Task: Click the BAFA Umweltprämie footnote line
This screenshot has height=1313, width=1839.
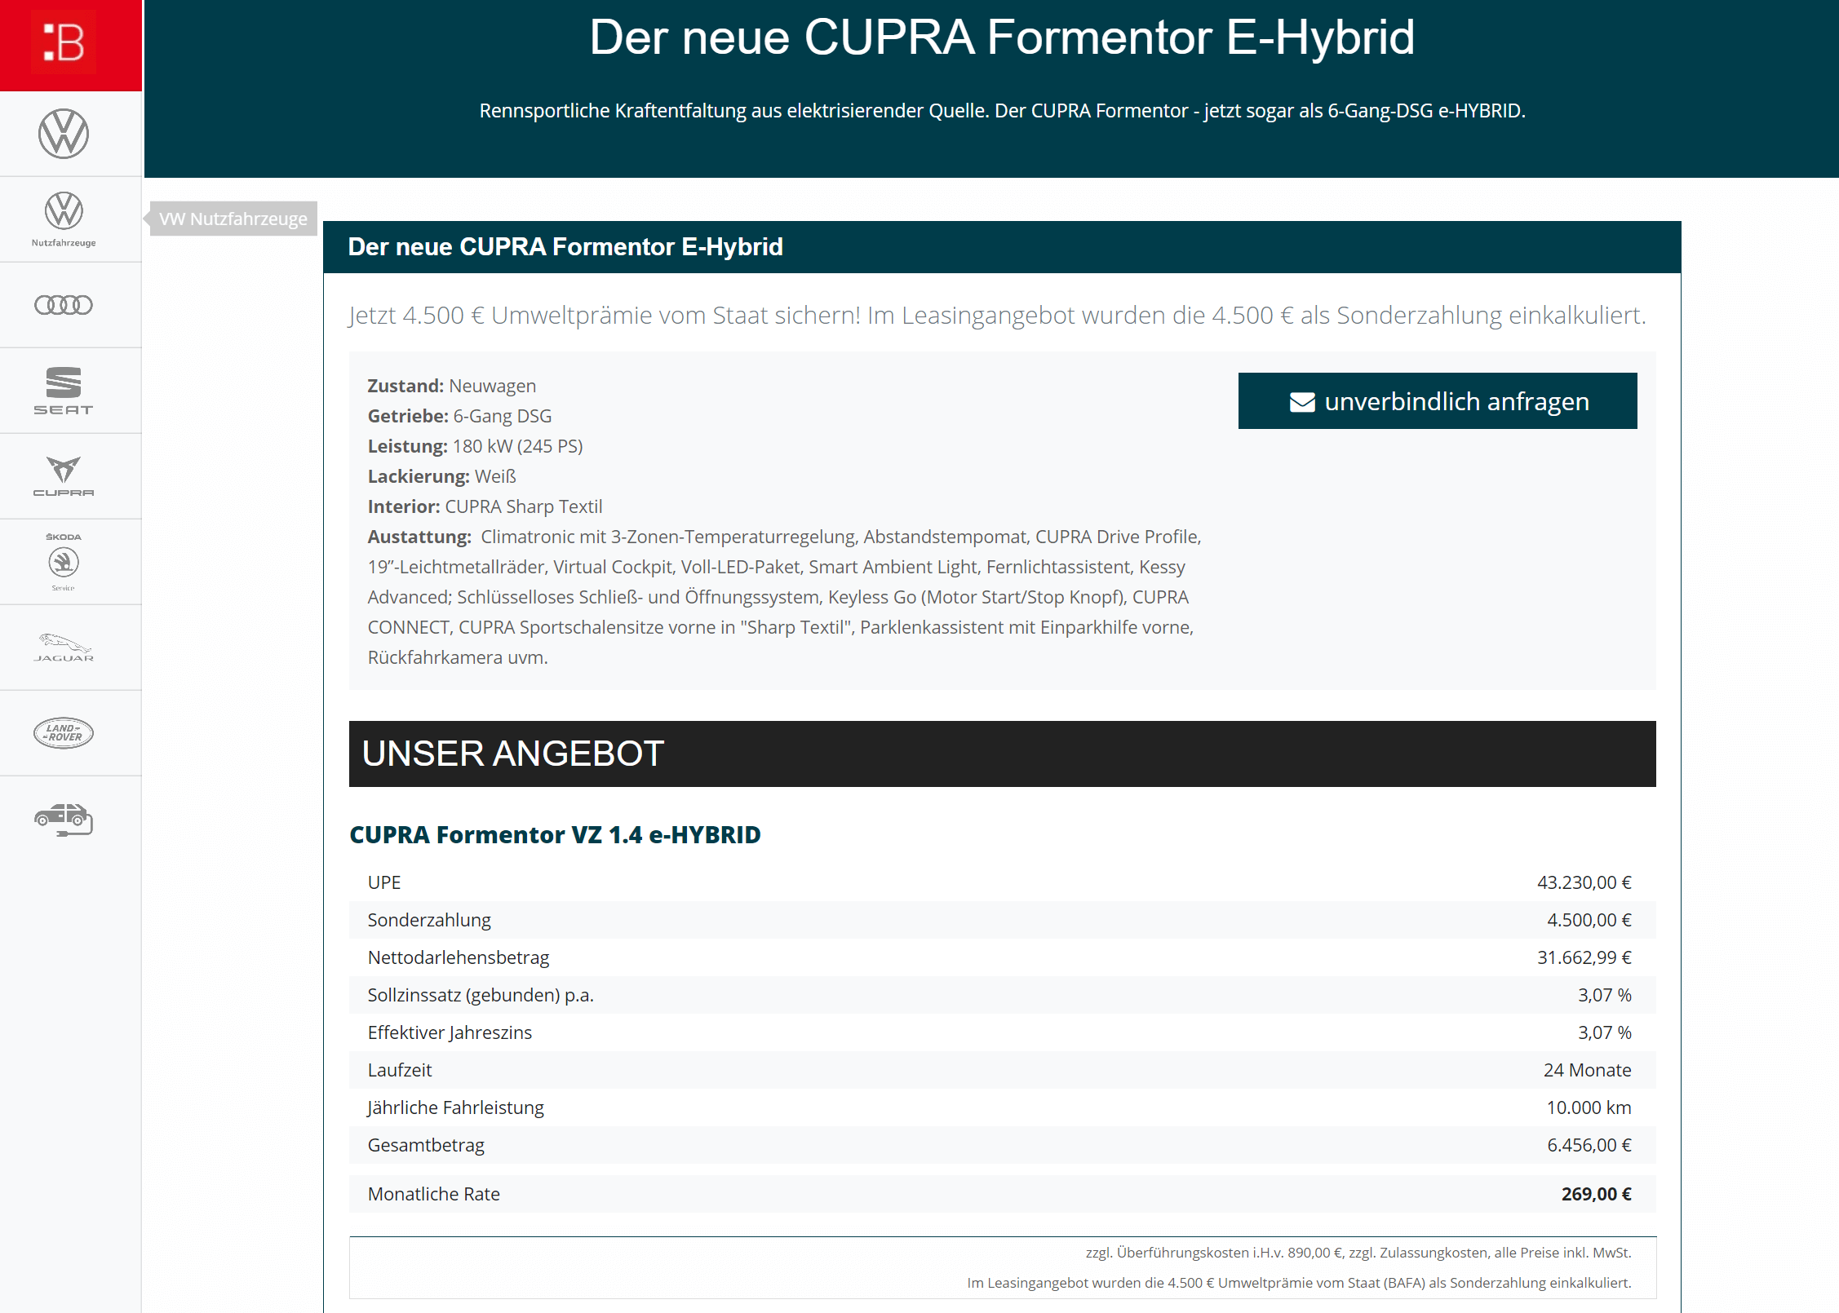Action: coord(1299,1283)
